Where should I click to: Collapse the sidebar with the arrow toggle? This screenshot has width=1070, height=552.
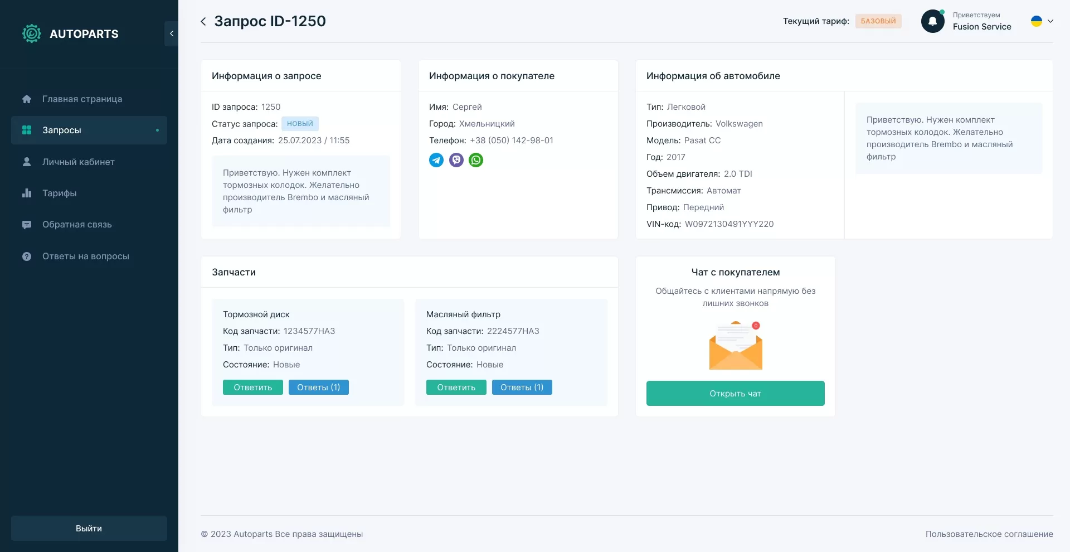[172, 33]
